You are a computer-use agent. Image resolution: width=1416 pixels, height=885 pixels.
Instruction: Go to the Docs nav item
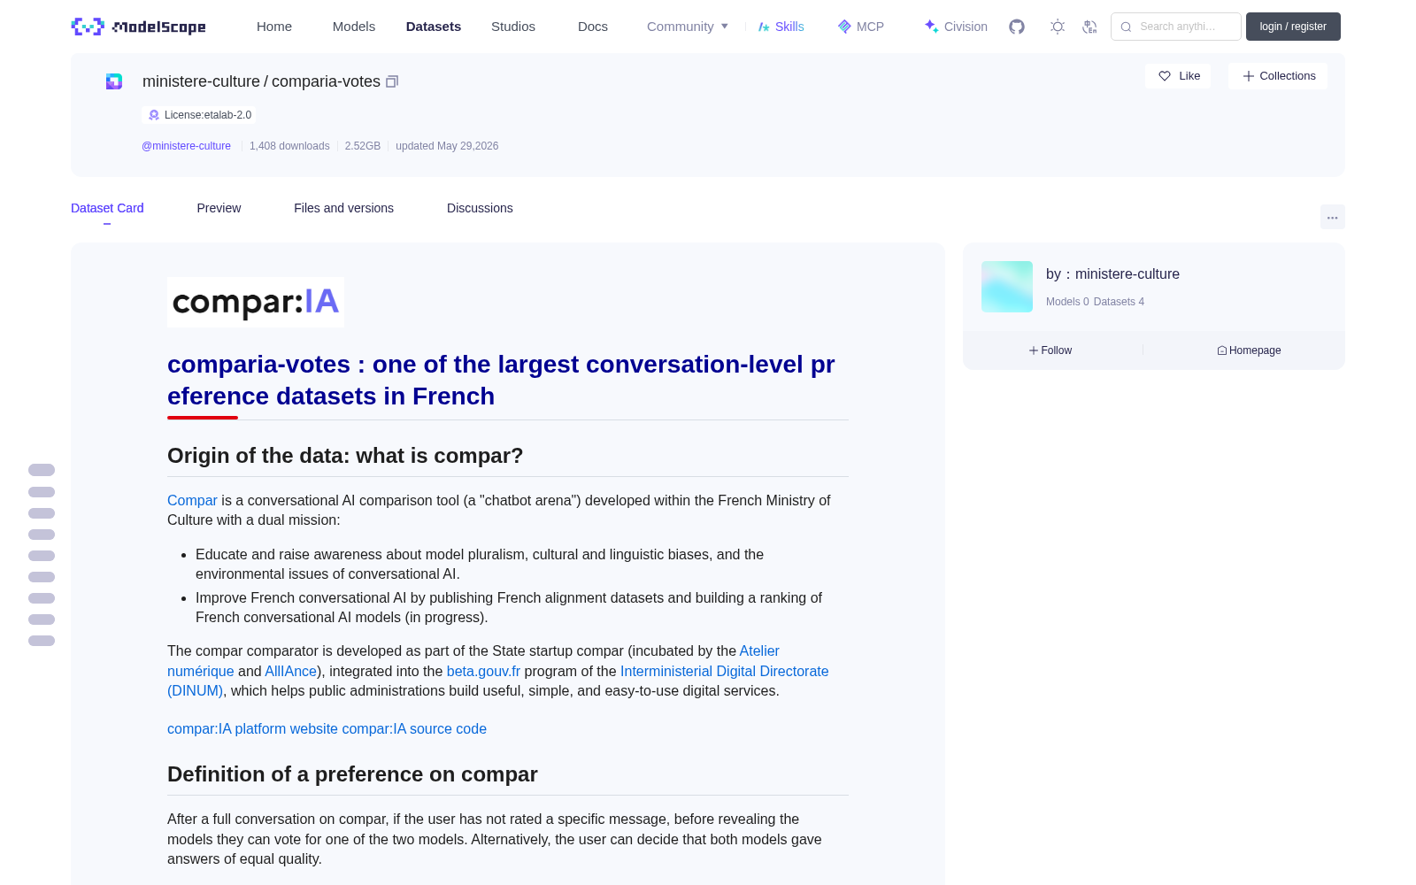(593, 27)
